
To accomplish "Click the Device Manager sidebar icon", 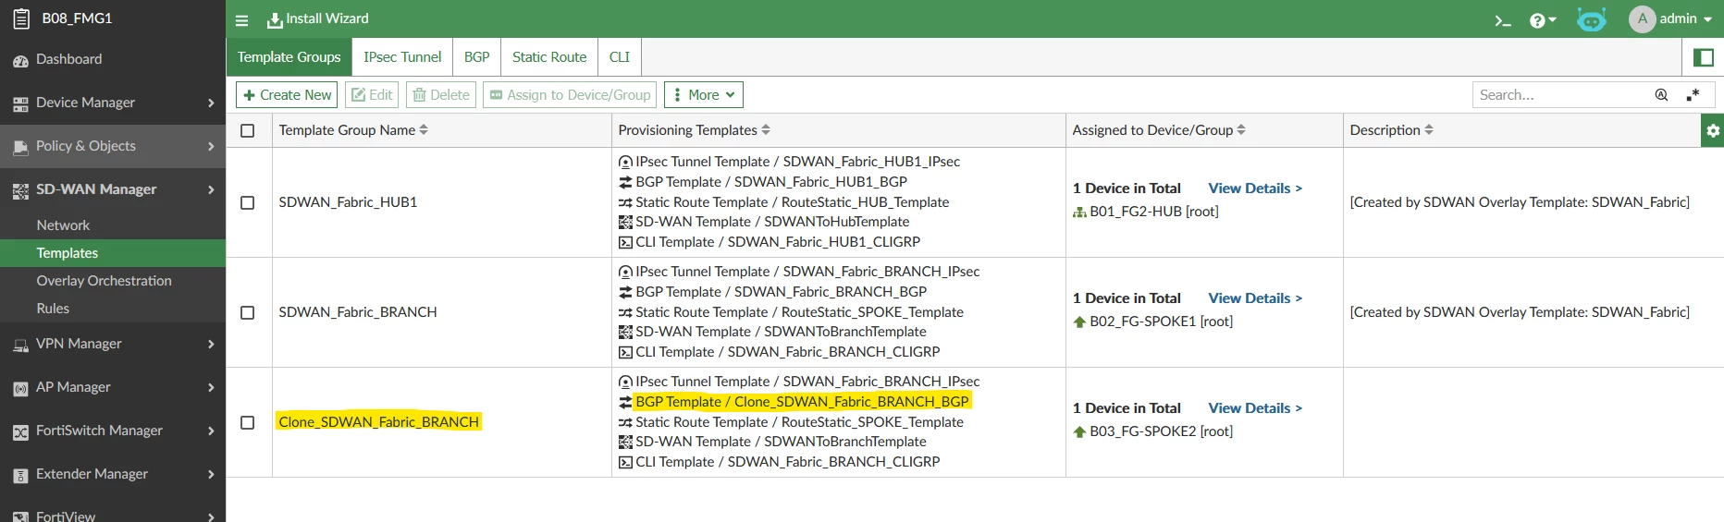I will click(20, 103).
